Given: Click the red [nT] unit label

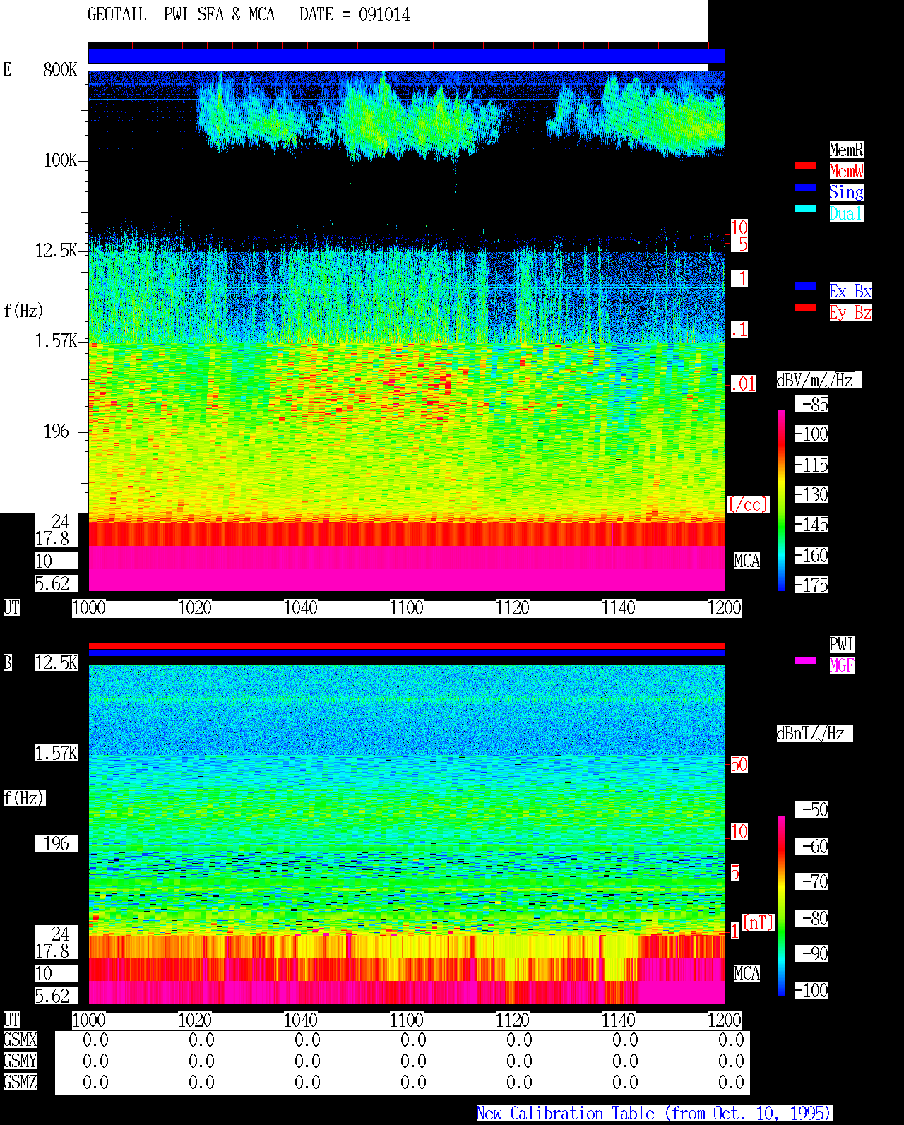Looking at the screenshot, I should [759, 922].
